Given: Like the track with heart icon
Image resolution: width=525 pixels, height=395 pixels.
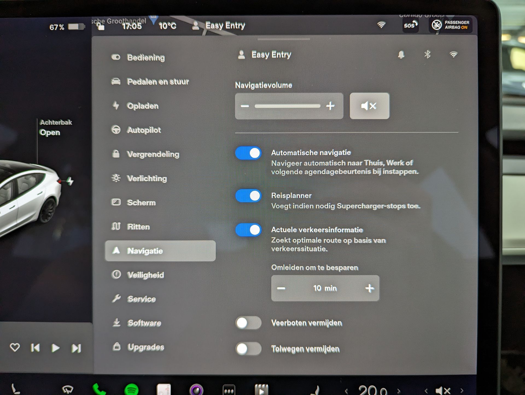Looking at the screenshot, I should 15,347.
